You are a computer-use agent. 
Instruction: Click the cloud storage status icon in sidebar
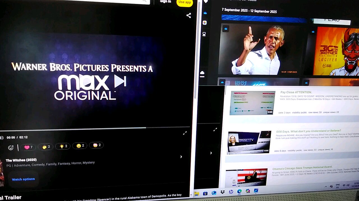(x=202, y=74)
